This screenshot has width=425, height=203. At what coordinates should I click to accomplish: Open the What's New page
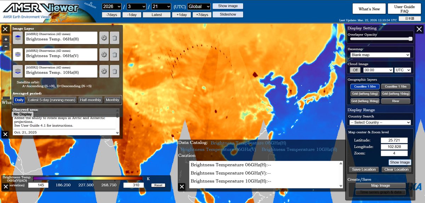pyautogui.click(x=369, y=9)
